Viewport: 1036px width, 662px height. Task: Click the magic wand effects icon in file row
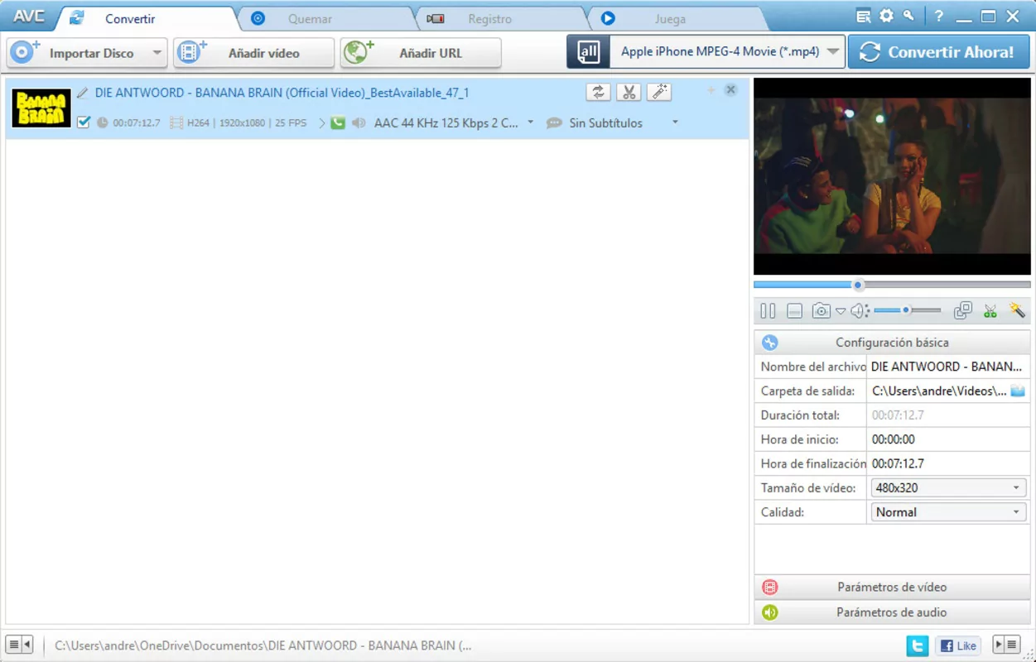tap(659, 92)
